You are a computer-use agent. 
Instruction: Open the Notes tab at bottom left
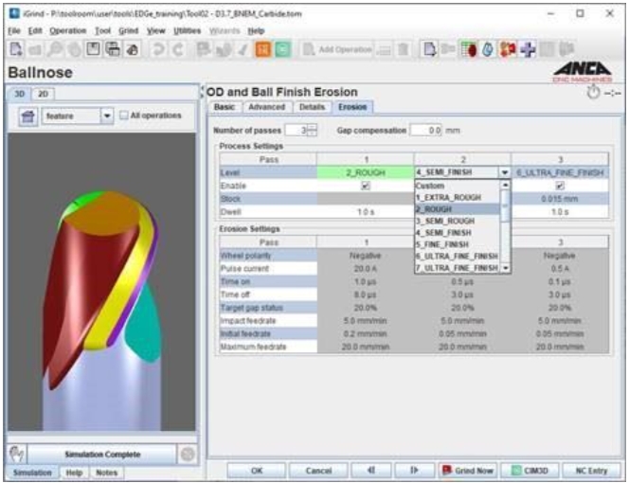pos(106,473)
